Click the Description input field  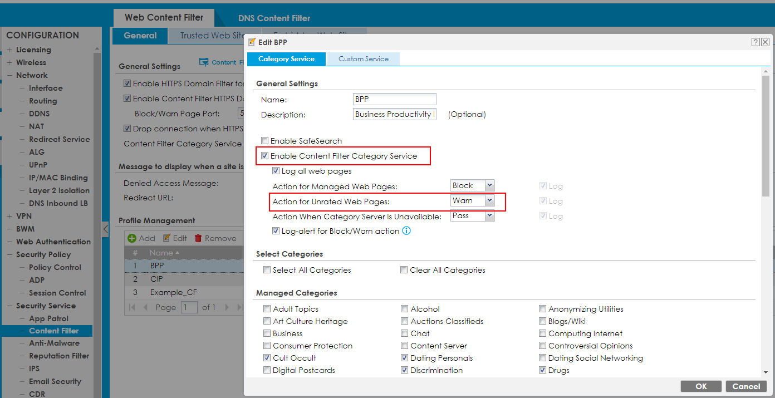click(x=394, y=114)
